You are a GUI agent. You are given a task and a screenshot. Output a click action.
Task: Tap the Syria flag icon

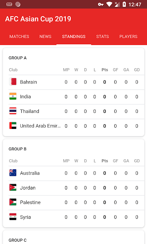(x=13, y=217)
